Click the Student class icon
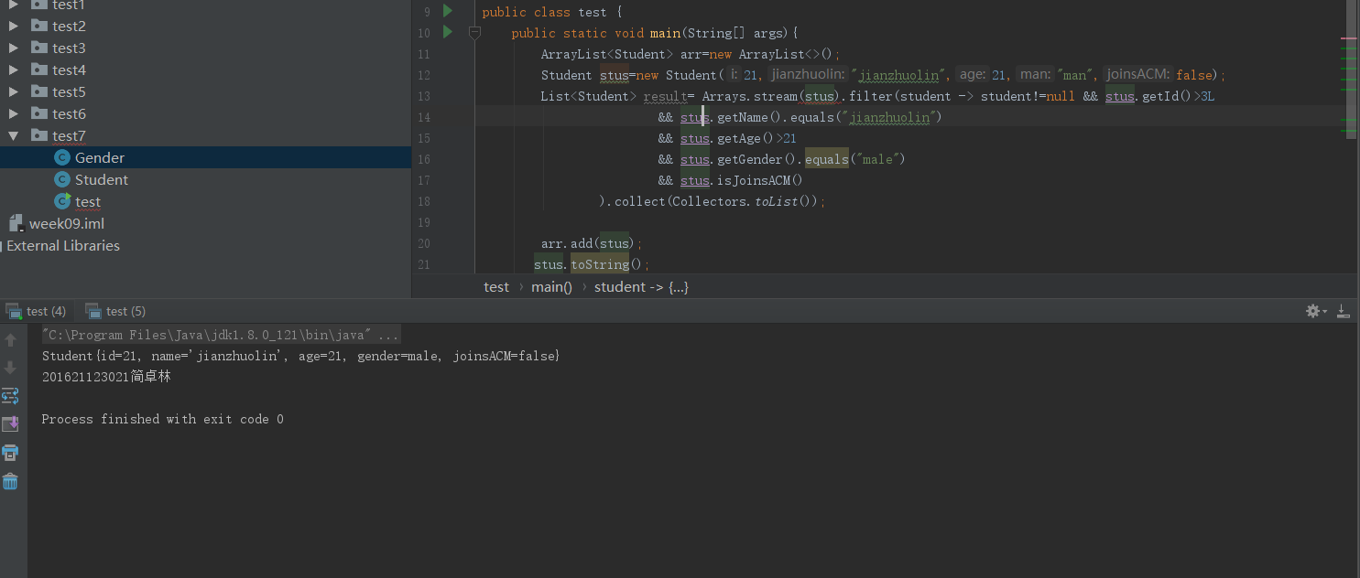Screen dimensions: 1360x578 pyautogui.click(x=62, y=179)
